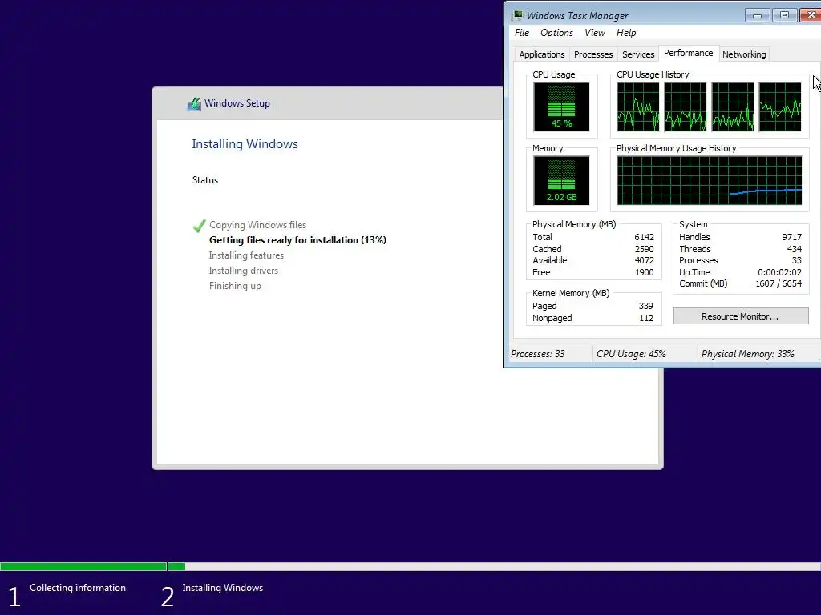The width and height of the screenshot is (821, 615).
Task: Click the Handles value 9717
Action: (791, 237)
